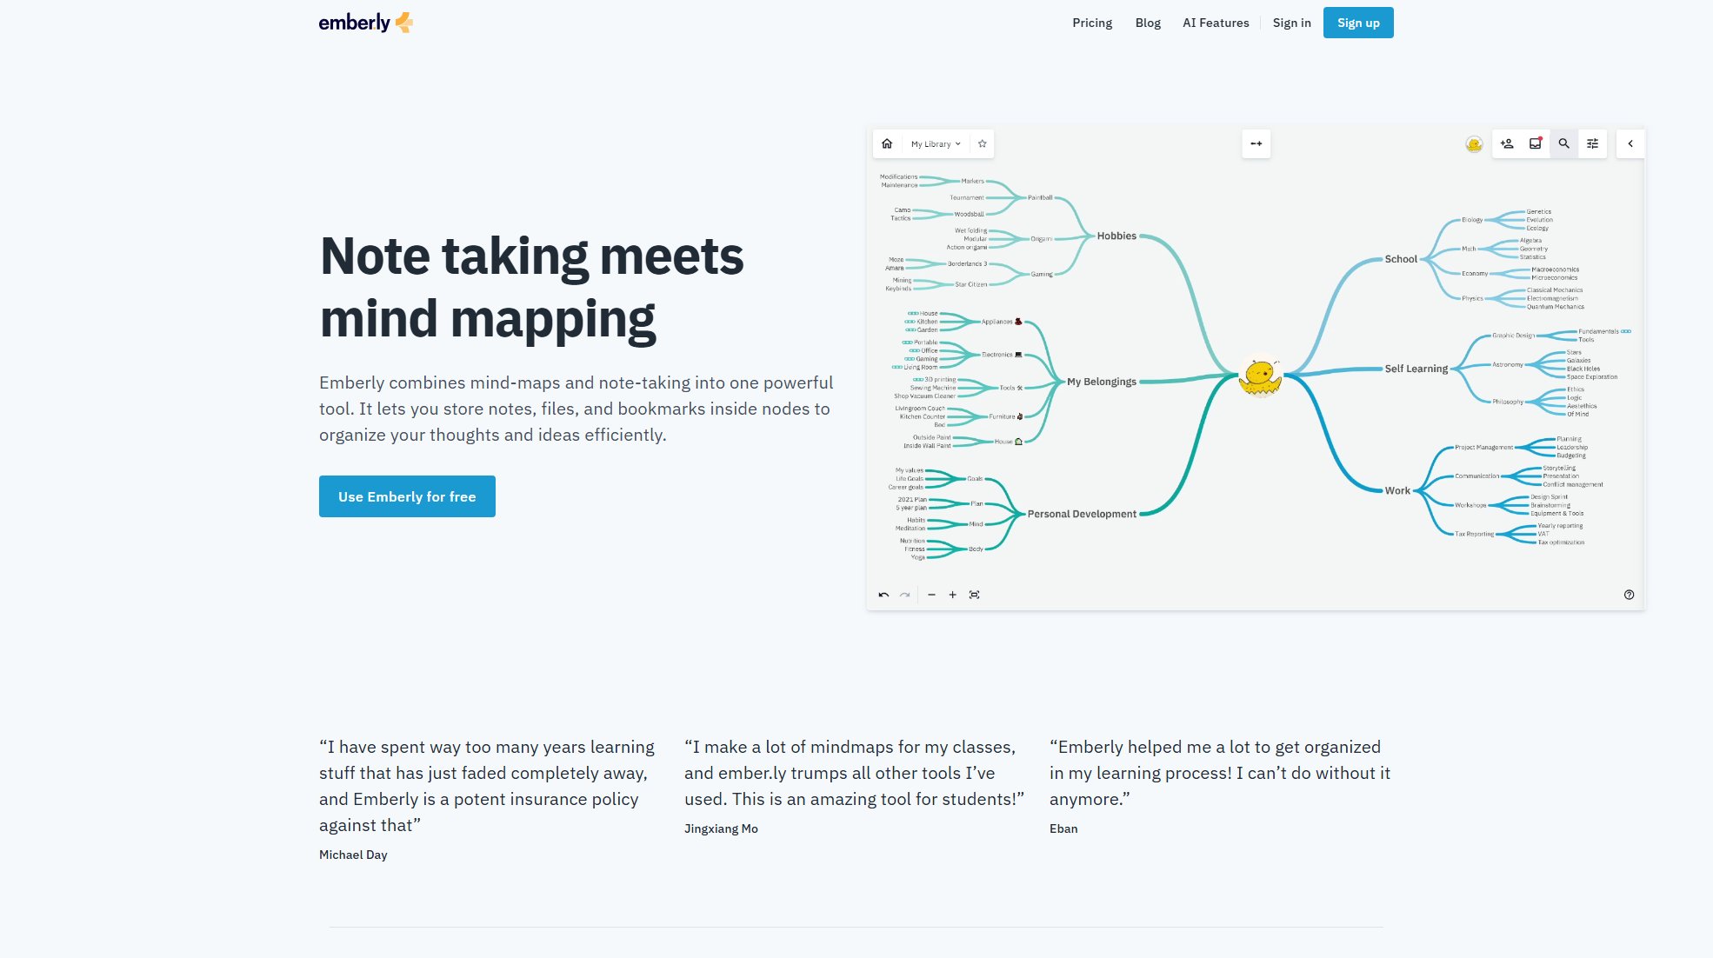Mark the map as favorite with the star

[x=982, y=143]
